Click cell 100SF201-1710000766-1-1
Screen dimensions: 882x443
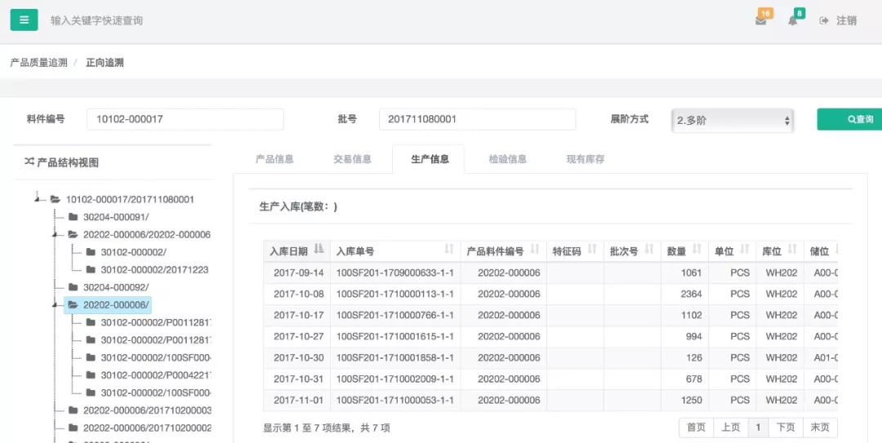(x=395, y=316)
